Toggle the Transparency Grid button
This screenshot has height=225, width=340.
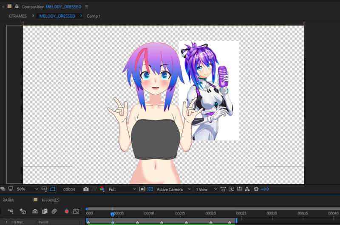(x=150, y=189)
